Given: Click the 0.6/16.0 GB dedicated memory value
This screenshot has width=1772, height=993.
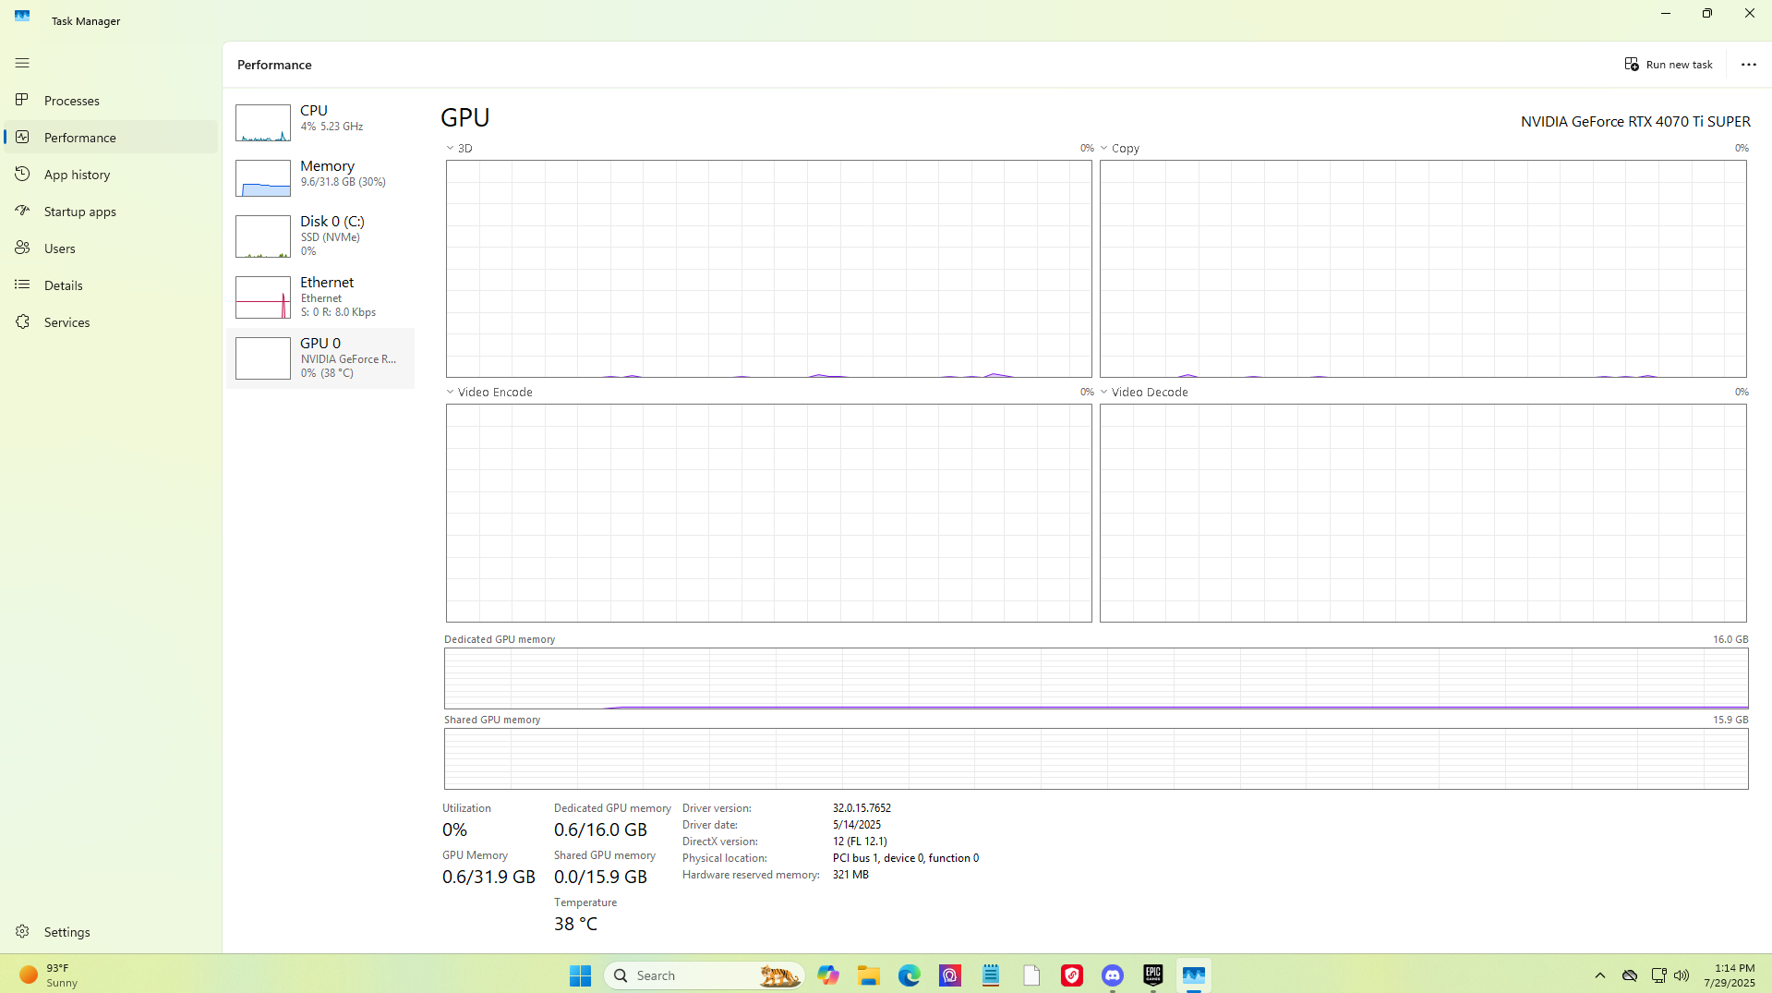Looking at the screenshot, I should pyautogui.click(x=600, y=829).
